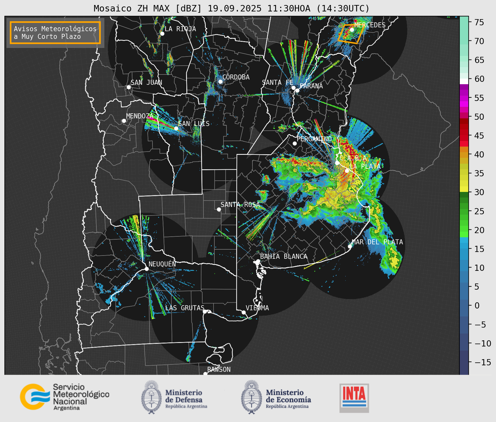496x422 pixels.
Task: Click the Neuquén city marker
Action: pyautogui.click(x=146, y=269)
